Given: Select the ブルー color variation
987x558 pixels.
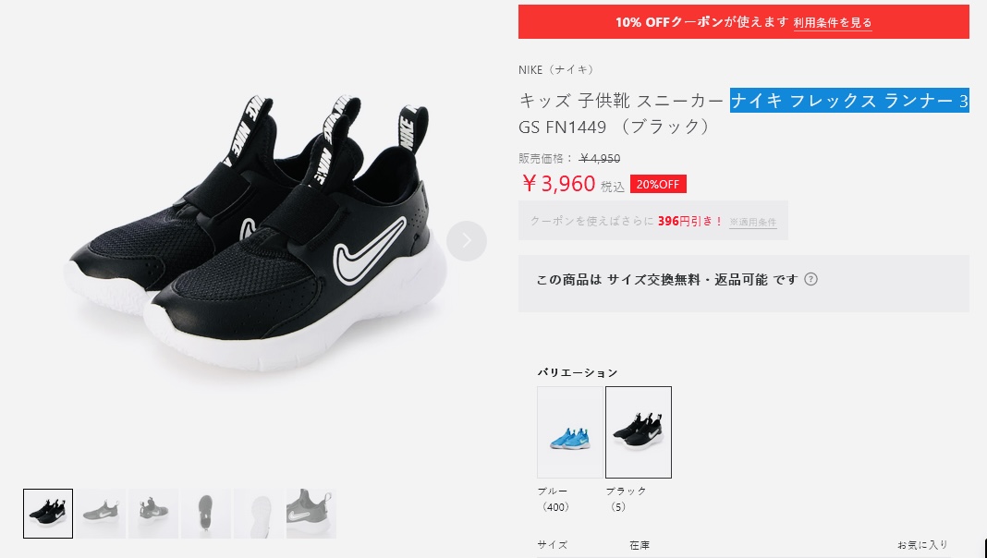Looking at the screenshot, I should (569, 432).
